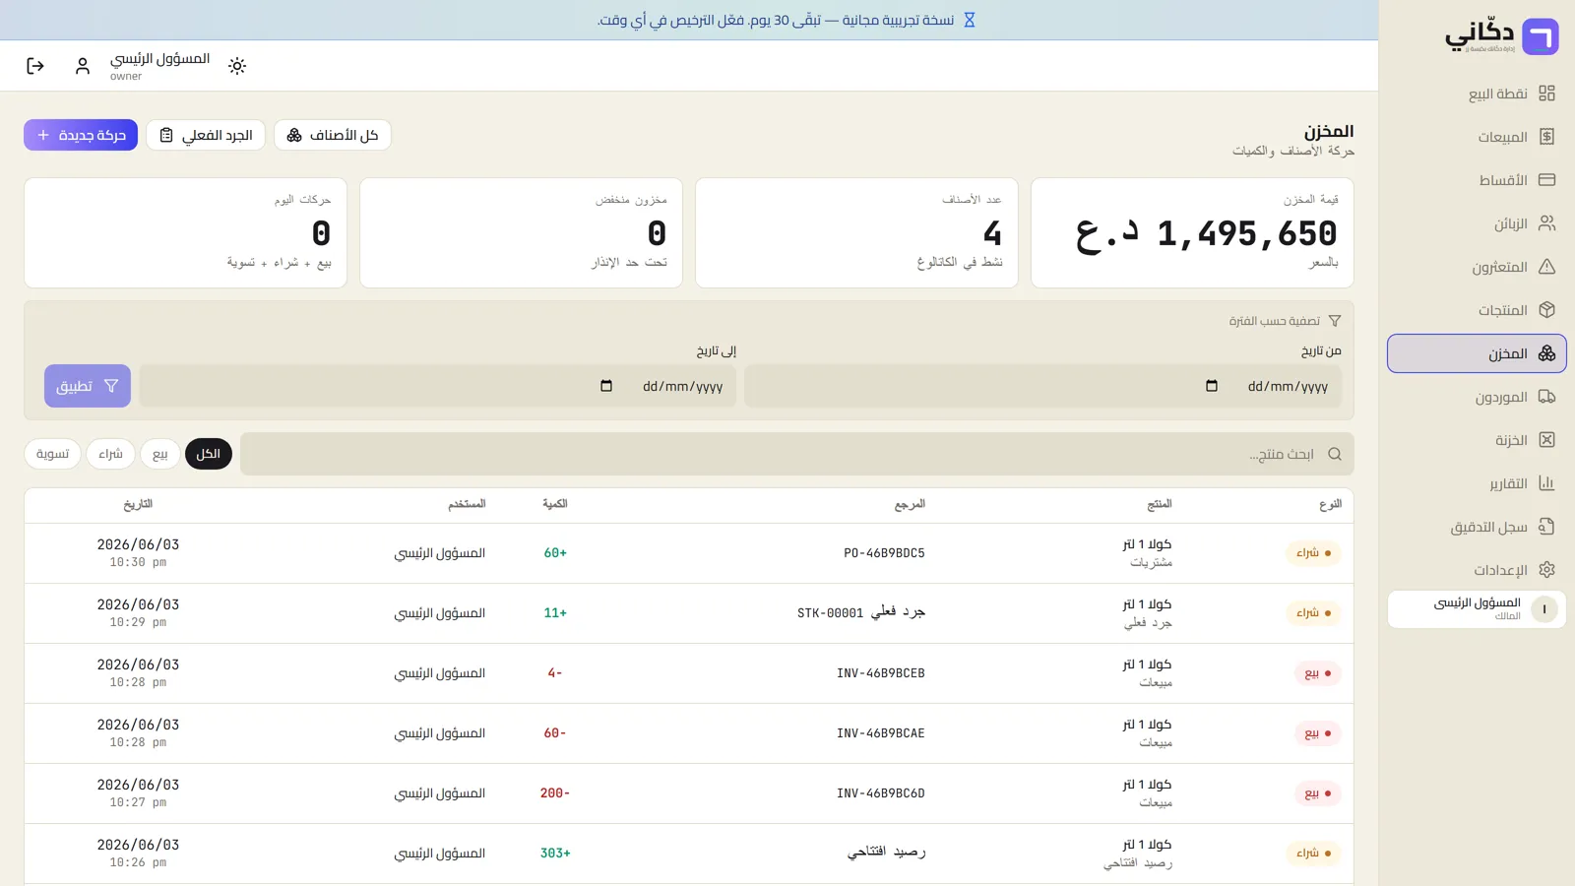Select the شراء filter pill

tap(110, 454)
